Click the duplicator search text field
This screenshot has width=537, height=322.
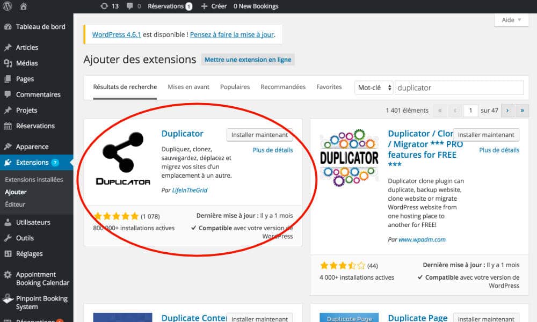coord(459,87)
